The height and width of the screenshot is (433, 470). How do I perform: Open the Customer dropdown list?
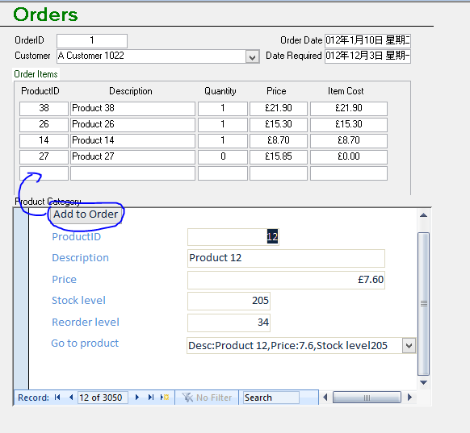252,57
